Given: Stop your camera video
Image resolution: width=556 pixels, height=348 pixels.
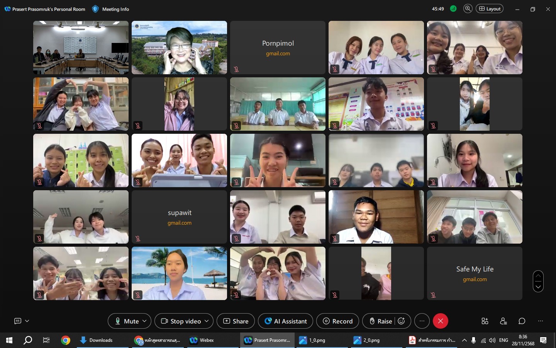Looking at the screenshot, I should (x=181, y=321).
